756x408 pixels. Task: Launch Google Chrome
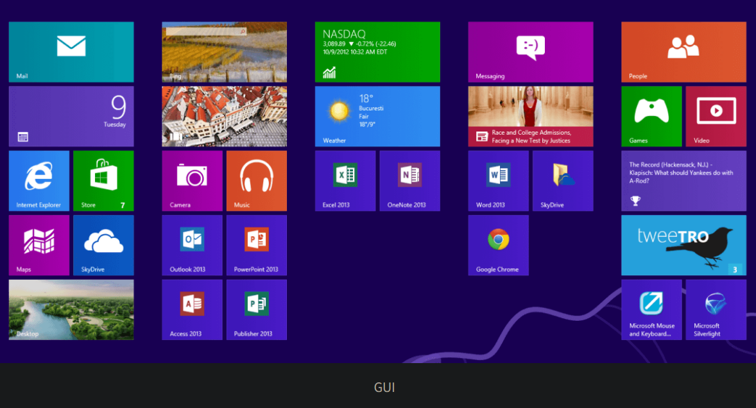[x=499, y=245]
